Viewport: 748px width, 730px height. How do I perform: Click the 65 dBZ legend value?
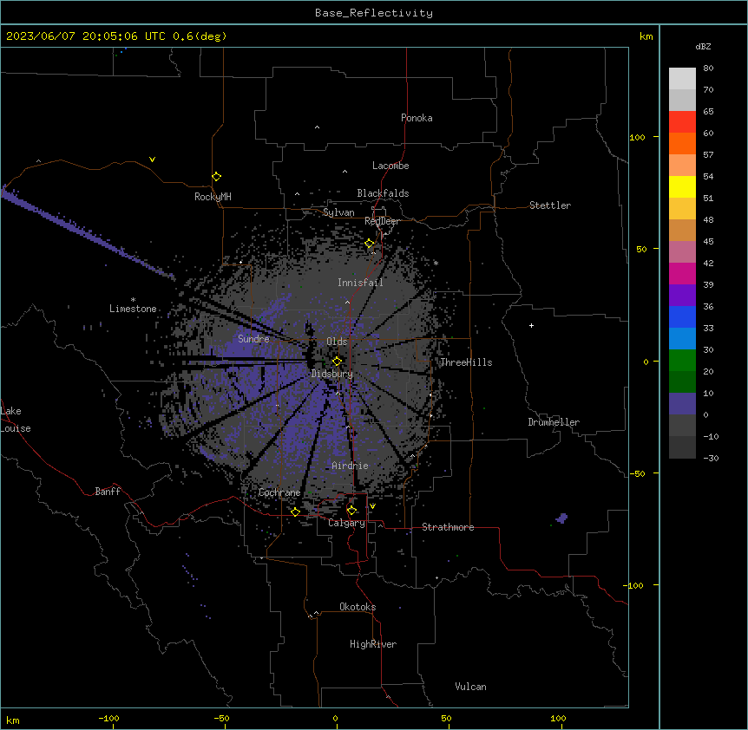coord(708,111)
